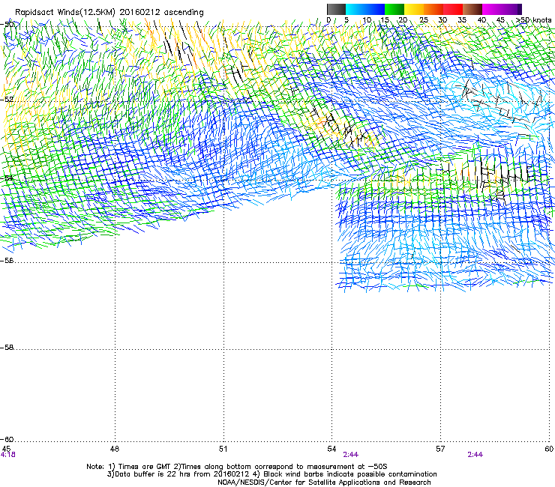The image size is (555, 487).
Task: Click the longitude label 57
Action: [x=440, y=449]
